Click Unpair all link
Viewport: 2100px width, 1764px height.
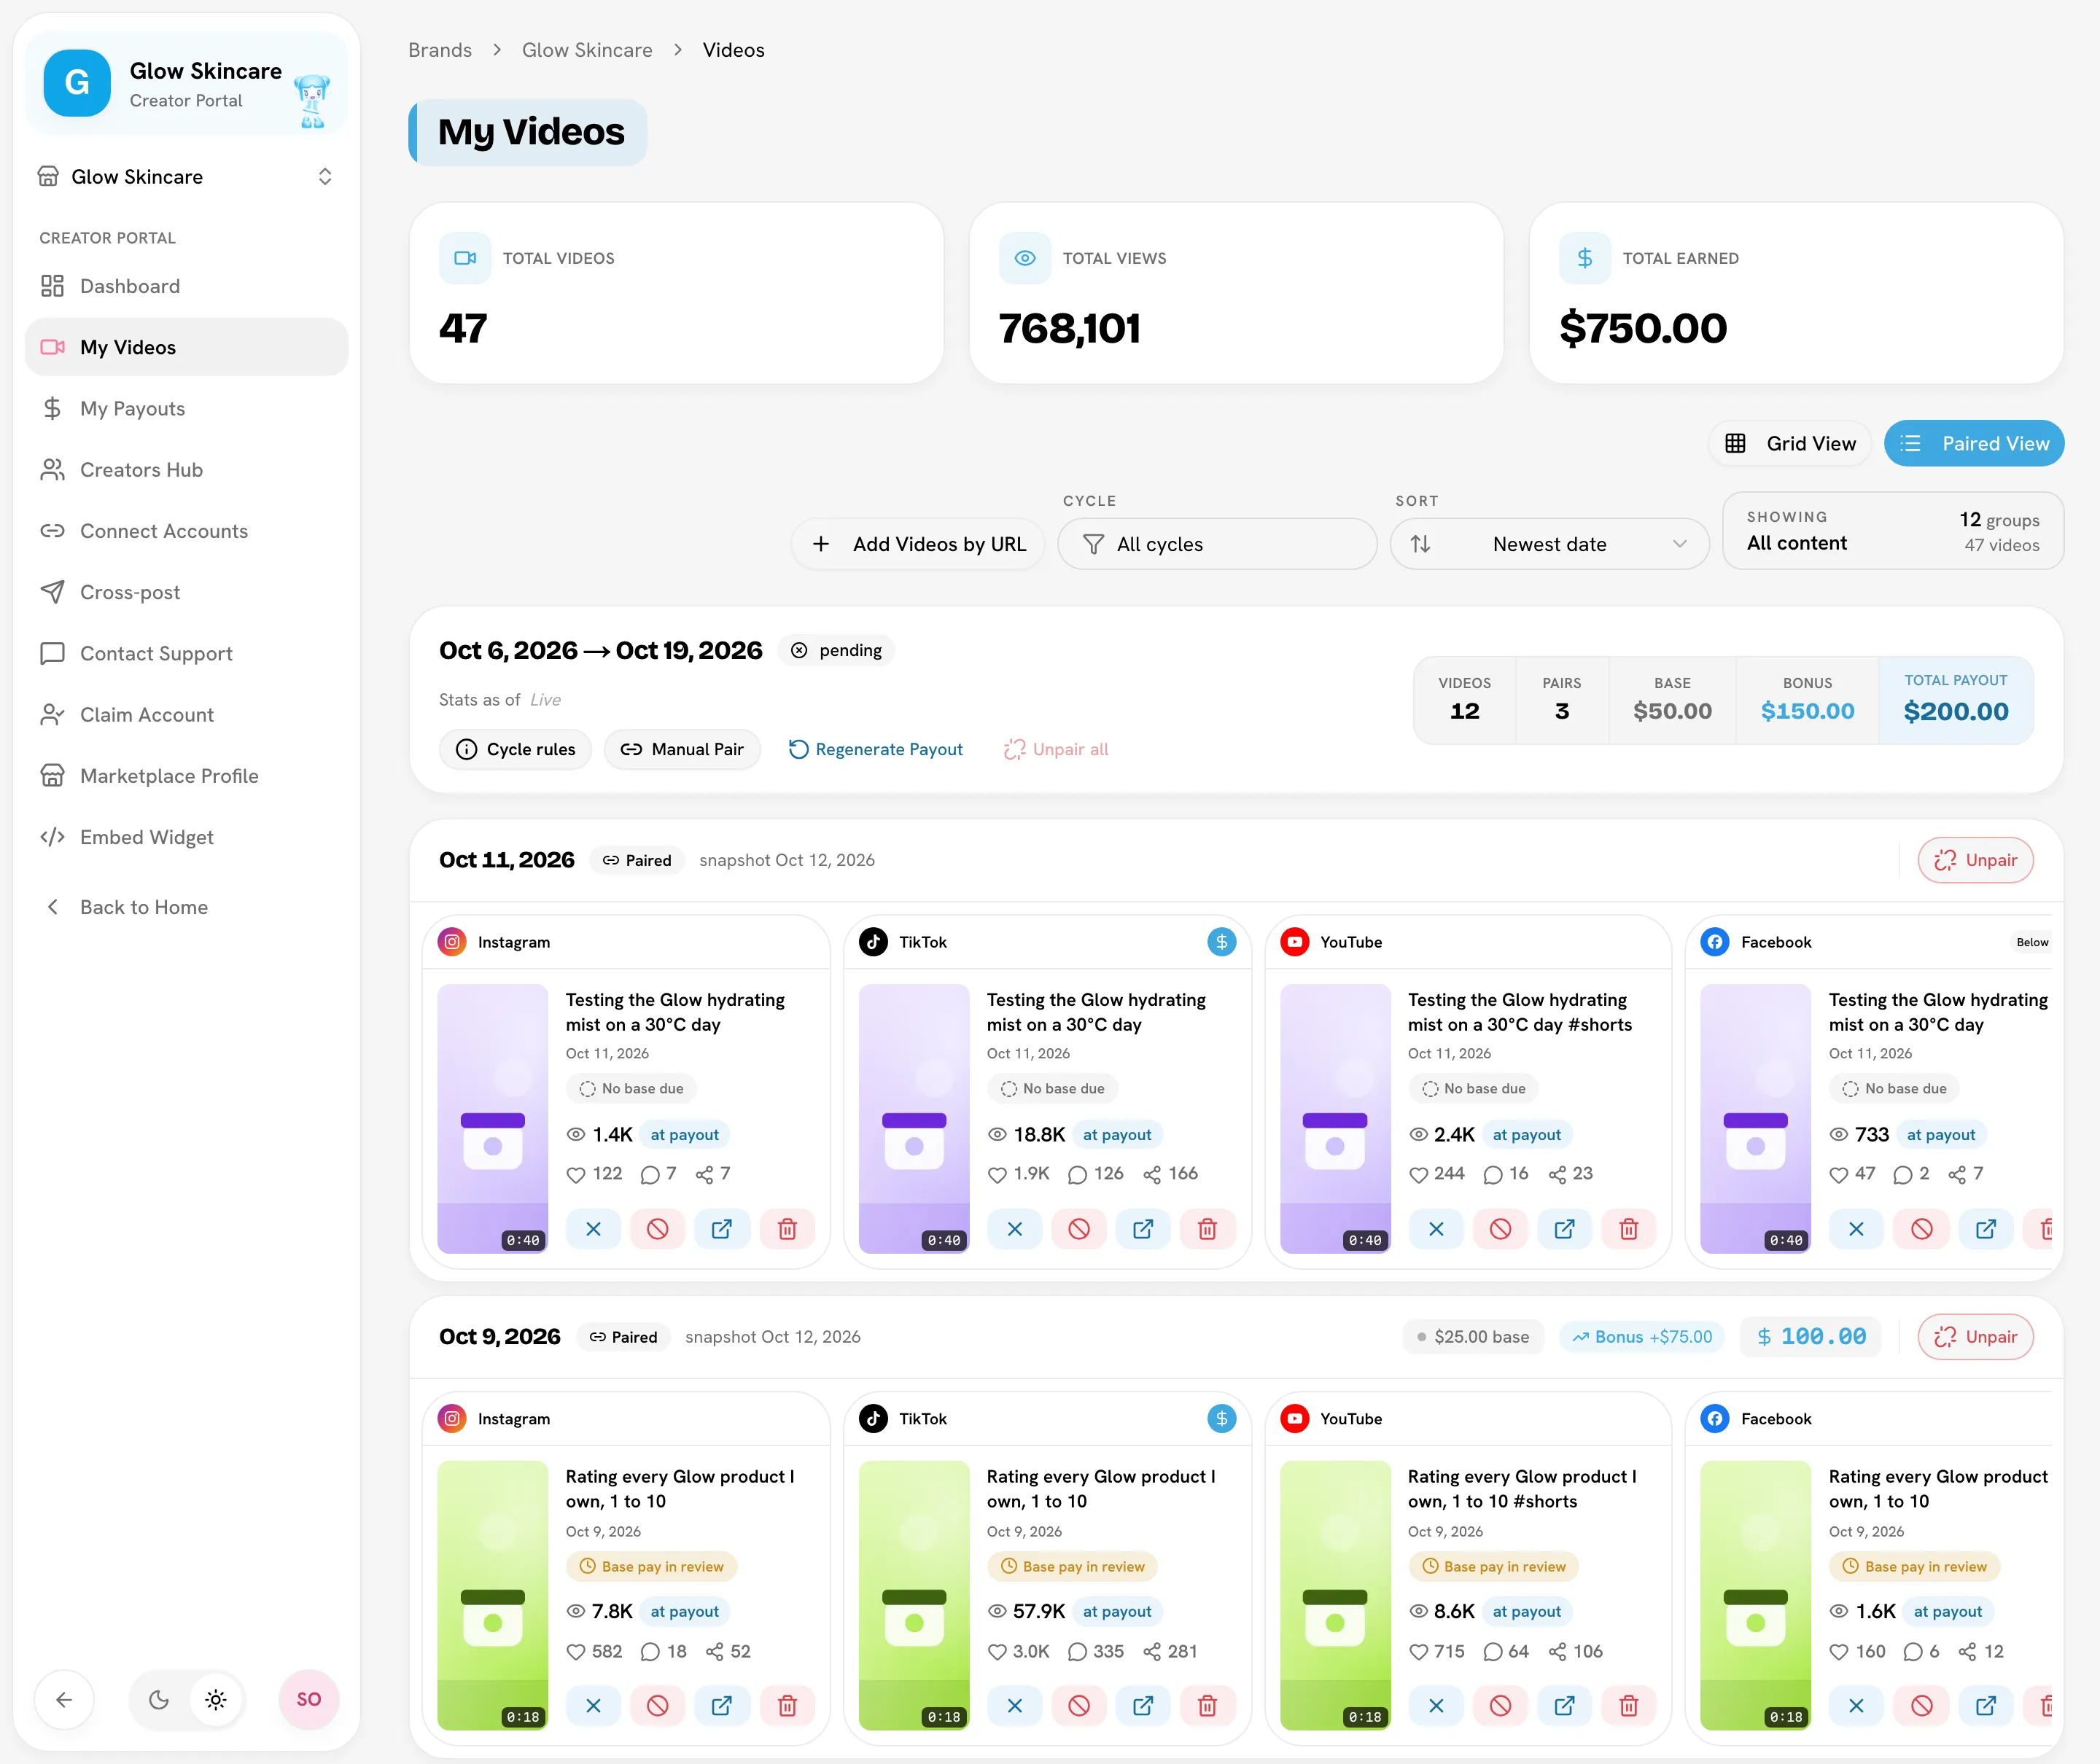(1056, 749)
